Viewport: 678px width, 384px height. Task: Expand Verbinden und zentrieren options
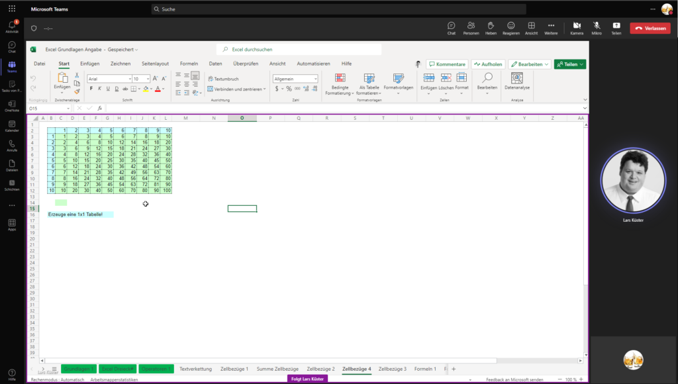265,89
